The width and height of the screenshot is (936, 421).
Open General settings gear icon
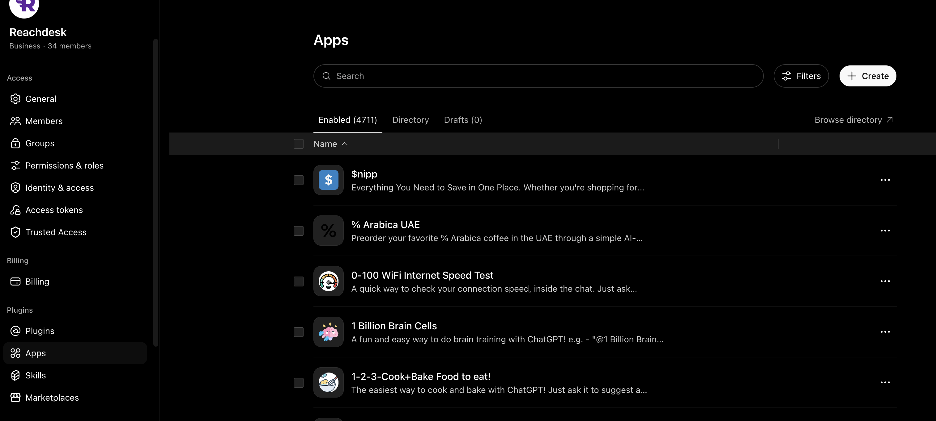pos(15,99)
